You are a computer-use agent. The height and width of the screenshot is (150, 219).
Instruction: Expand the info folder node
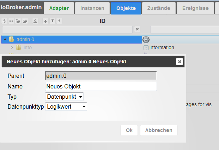12,47
